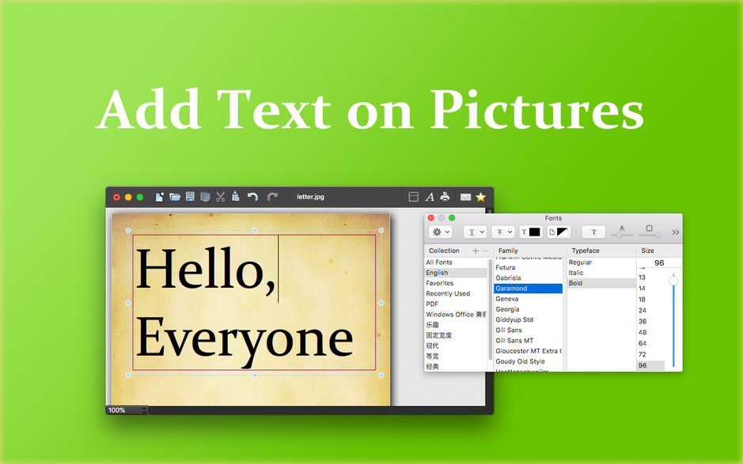Screen dimensions: 743x464
Task: Click plus to add a font collection
Action: tap(476, 251)
